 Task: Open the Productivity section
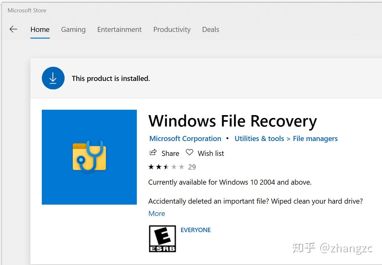pyautogui.click(x=172, y=29)
